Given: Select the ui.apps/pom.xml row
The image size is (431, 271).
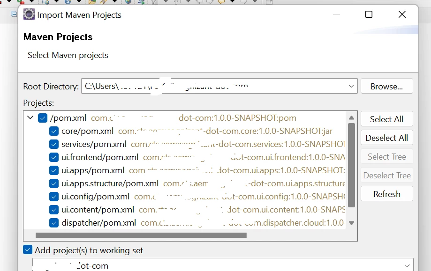Looking at the screenshot, I should coord(203,170).
